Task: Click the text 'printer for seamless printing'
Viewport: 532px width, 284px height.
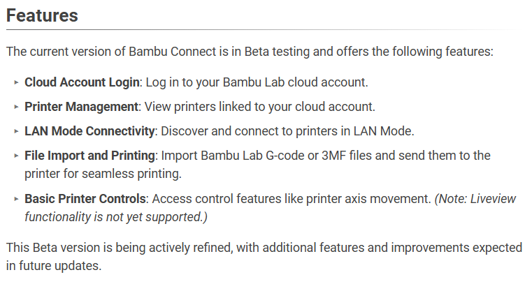Action: pos(103,174)
